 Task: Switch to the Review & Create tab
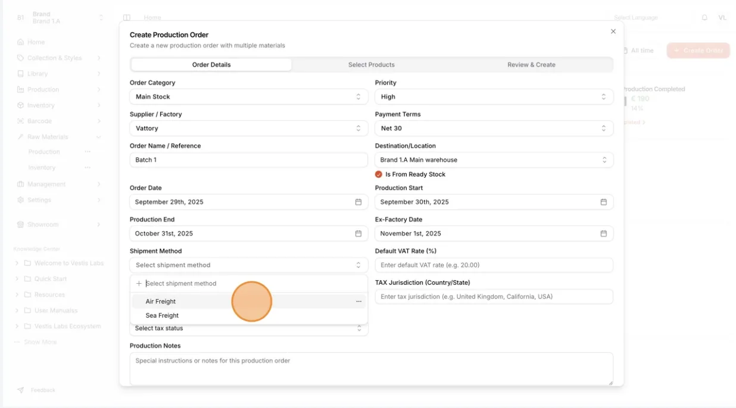coord(531,65)
